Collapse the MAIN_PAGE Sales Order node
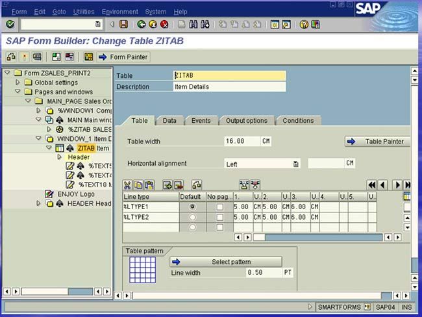 pos(28,101)
